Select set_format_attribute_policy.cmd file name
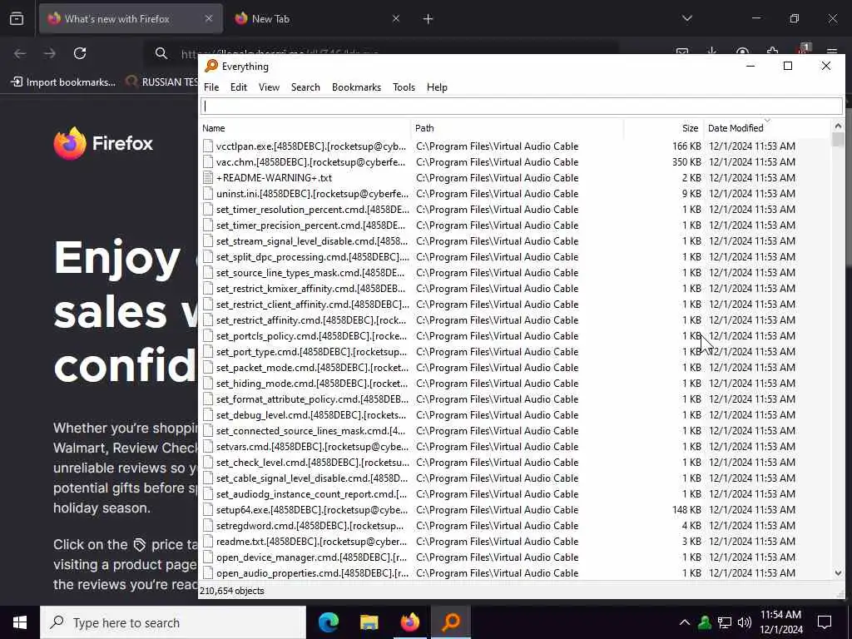The image size is (852, 639). 312,399
